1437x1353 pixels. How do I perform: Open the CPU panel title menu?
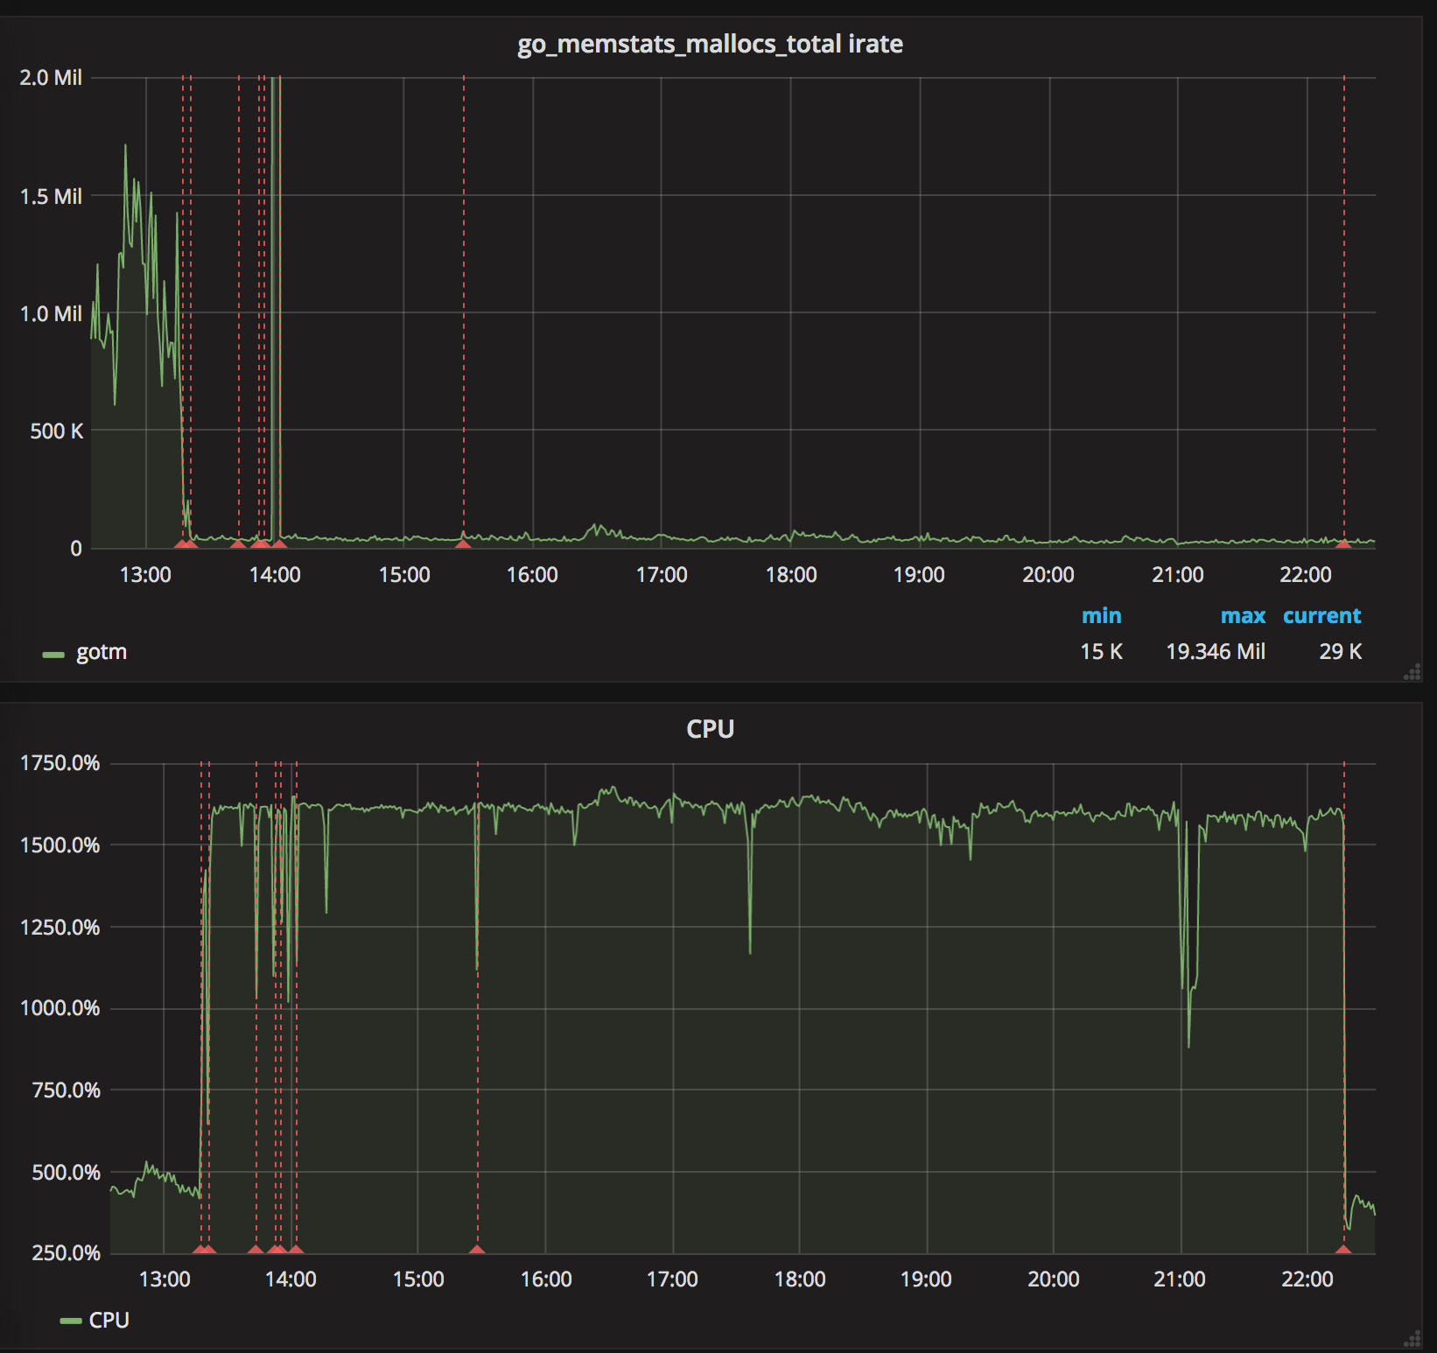pos(711,727)
